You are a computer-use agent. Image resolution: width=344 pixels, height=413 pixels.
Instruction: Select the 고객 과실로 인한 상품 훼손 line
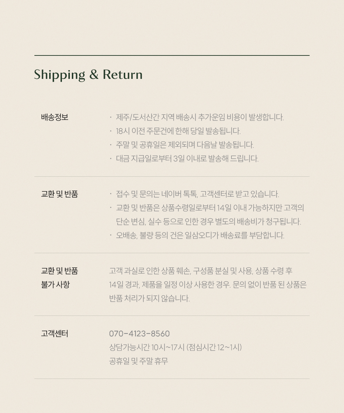201,271
